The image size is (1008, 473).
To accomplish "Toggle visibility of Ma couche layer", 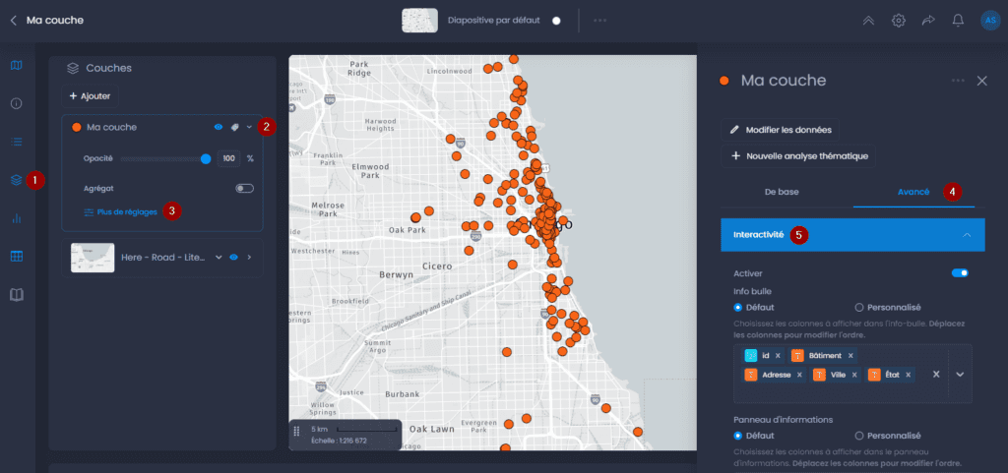I will [218, 127].
